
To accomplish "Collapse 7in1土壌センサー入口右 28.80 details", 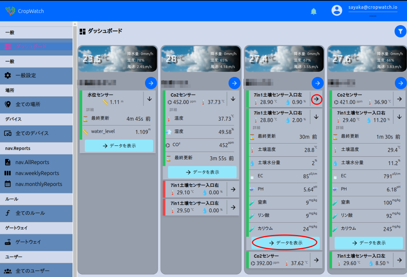I will coord(316,117).
